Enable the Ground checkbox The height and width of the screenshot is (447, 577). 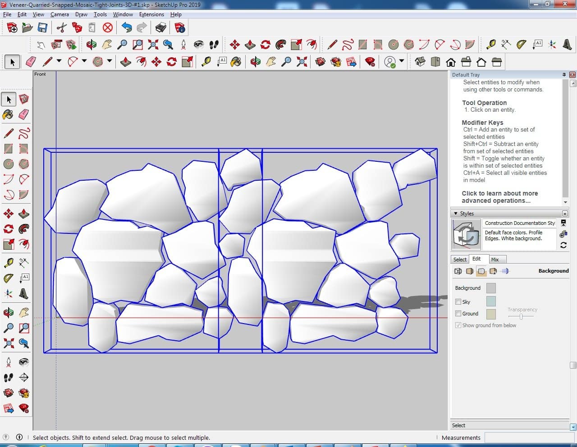(458, 314)
